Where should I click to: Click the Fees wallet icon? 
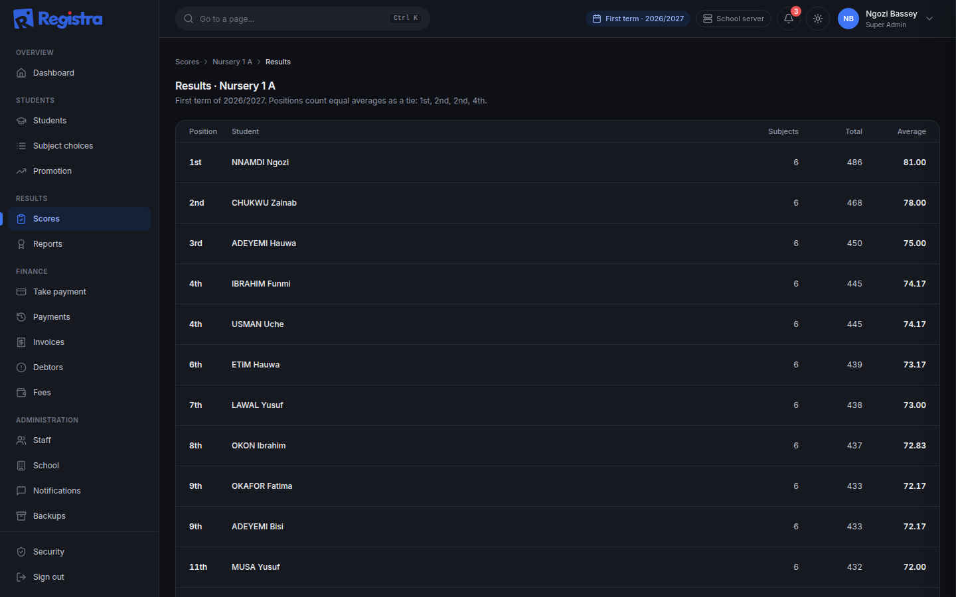point(21,393)
